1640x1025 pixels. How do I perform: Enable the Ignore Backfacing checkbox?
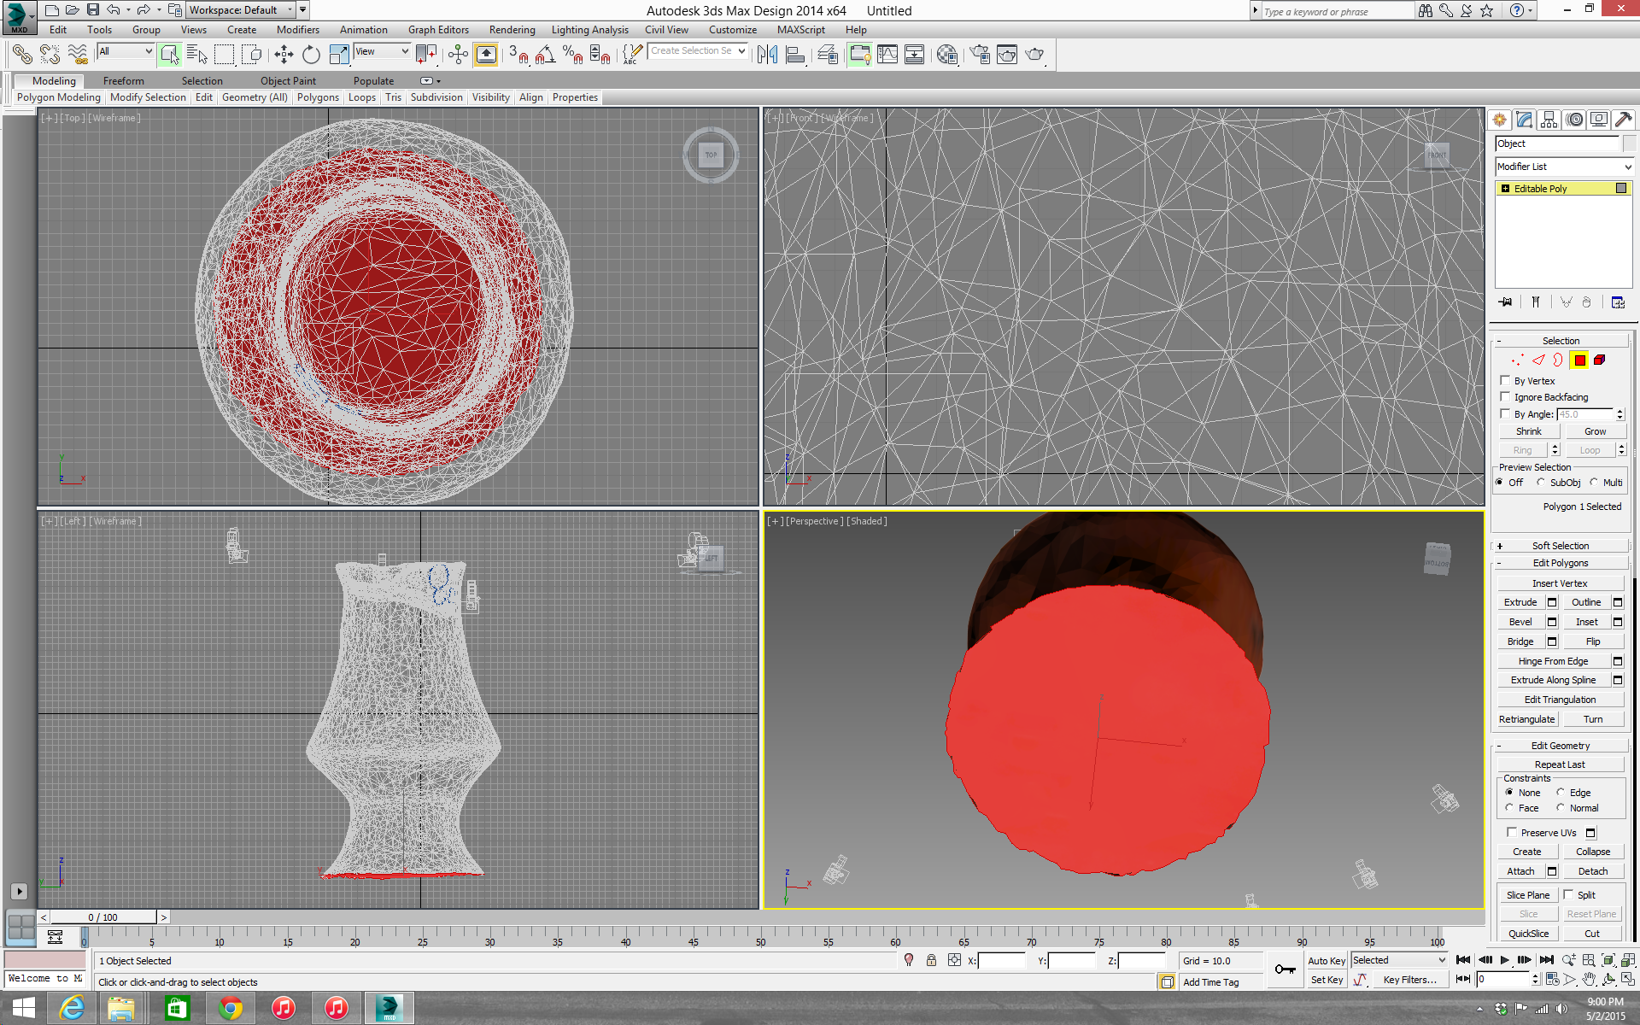pyautogui.click(x=1506, y=397)
